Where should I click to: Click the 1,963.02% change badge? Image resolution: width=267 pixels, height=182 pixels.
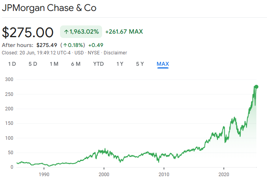click(81, 32)
